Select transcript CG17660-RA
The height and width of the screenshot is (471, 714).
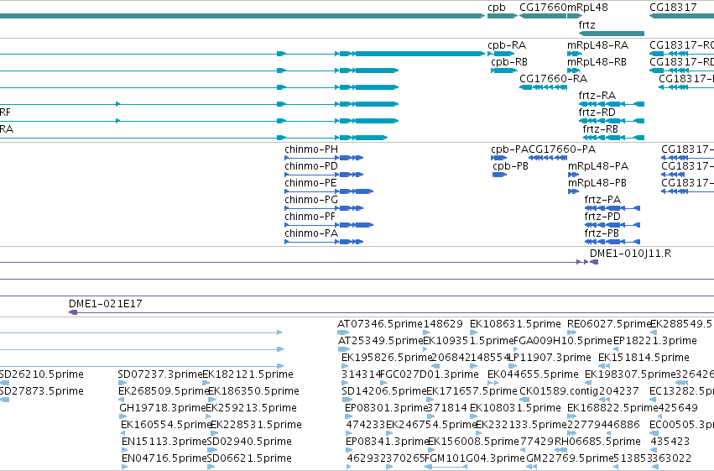click(x=543, y=87)
